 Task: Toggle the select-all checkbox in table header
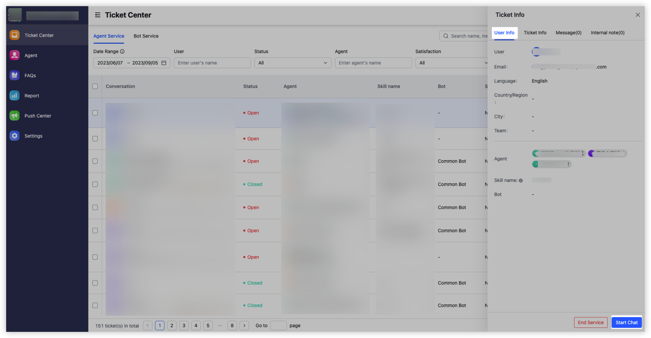pos(95,86)
